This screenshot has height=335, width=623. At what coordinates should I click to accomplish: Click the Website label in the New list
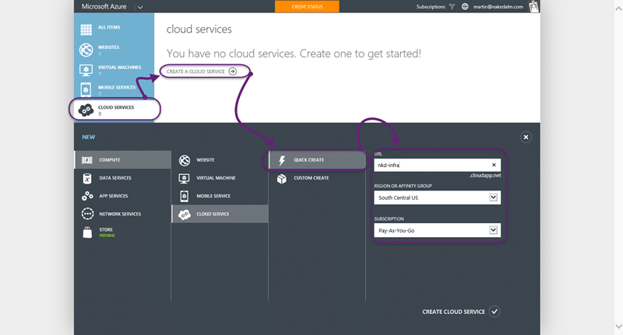(206, 160)
